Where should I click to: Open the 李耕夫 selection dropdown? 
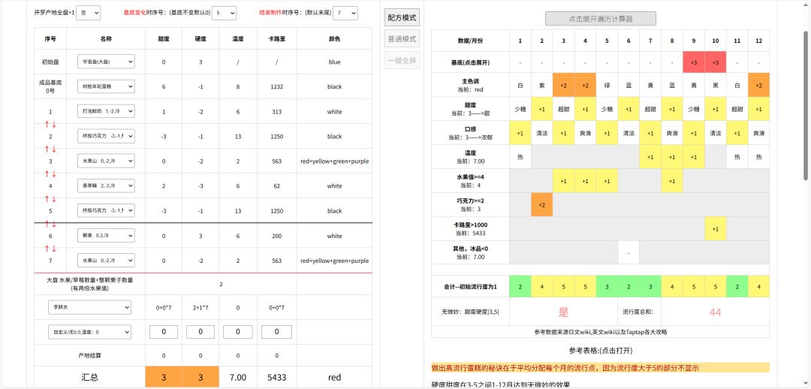tap(89, 307)
